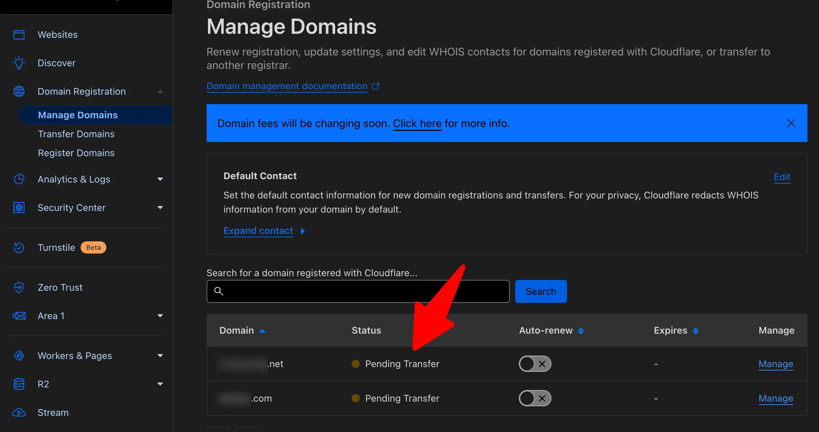Collapse the Domain Registration section
Viewport: 819px width, 432px height.
tap(160, 92)
